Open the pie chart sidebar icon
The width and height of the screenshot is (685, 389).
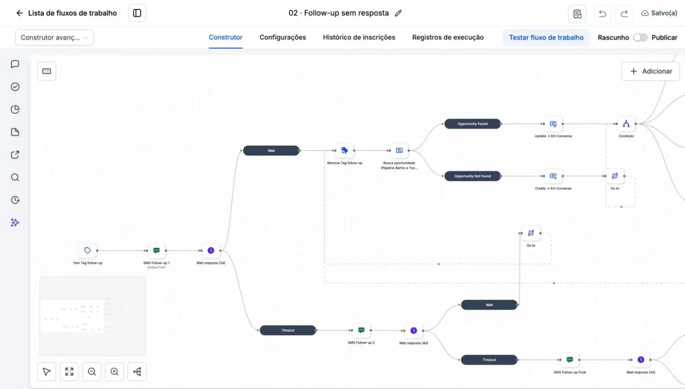tap(15, 110)
